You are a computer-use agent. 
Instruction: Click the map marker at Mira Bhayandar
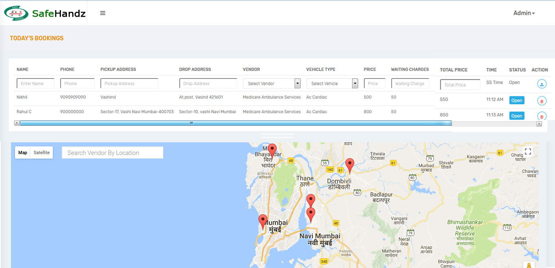pos(272,150)
